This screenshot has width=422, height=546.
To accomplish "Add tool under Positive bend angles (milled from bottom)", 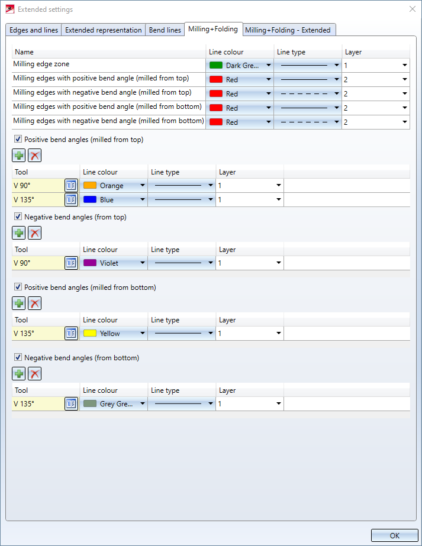I will pos(19,303).
